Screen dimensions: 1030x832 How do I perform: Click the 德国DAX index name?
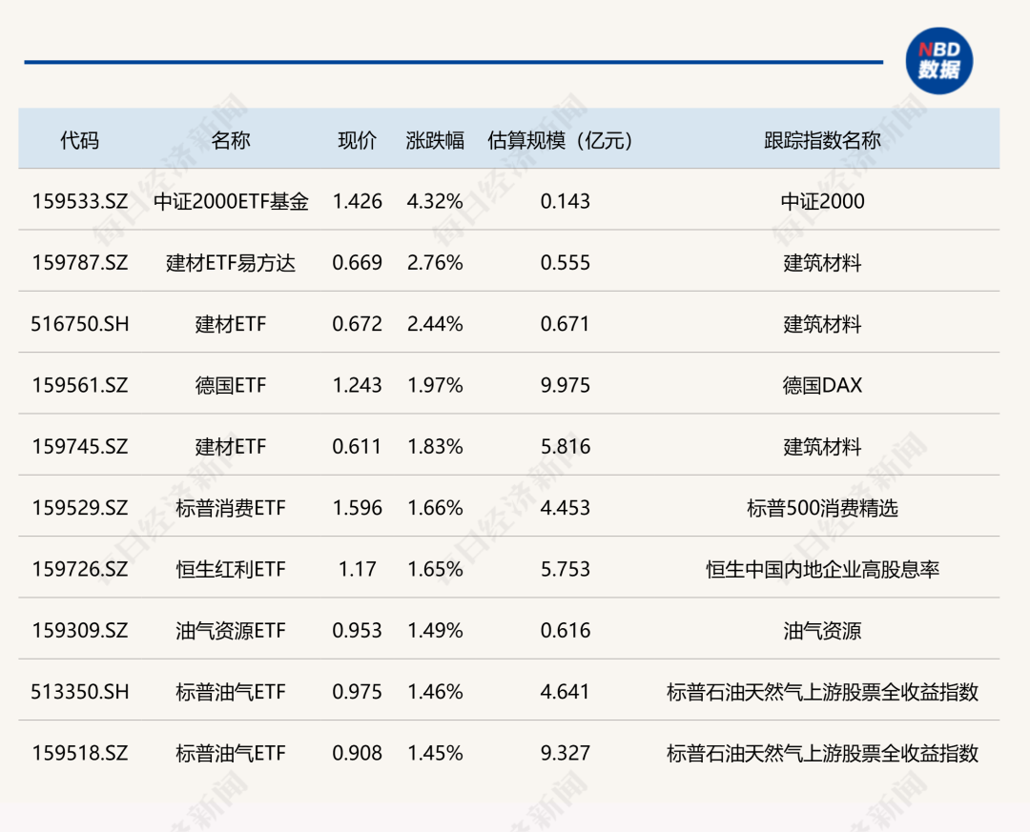click(x=822, y=385)
